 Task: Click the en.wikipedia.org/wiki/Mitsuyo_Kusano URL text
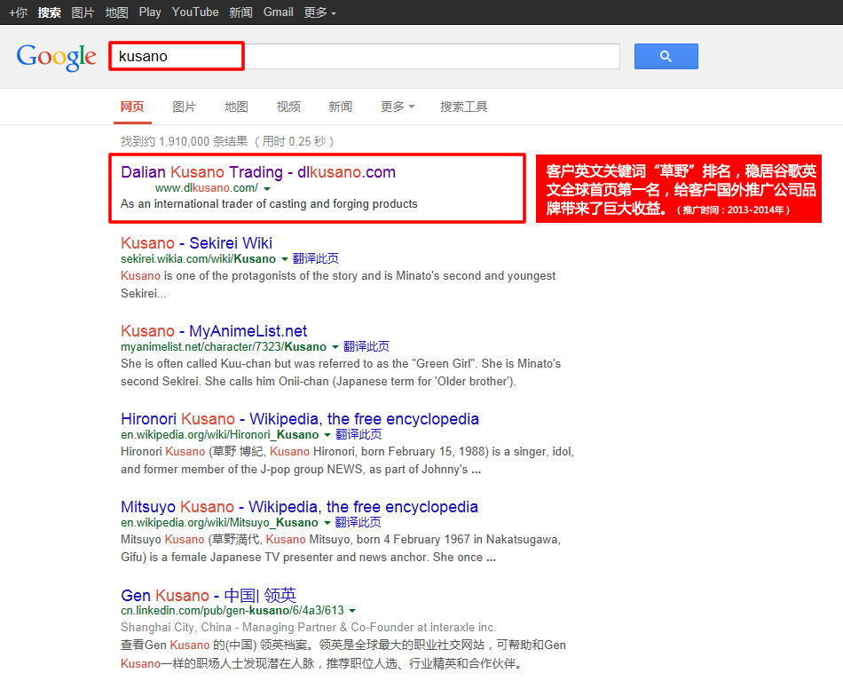click(x=219, y=523)
